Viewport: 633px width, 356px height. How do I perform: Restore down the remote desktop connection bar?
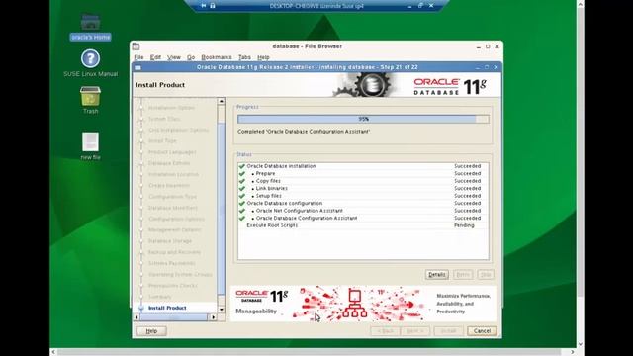[x=420, y=6]
